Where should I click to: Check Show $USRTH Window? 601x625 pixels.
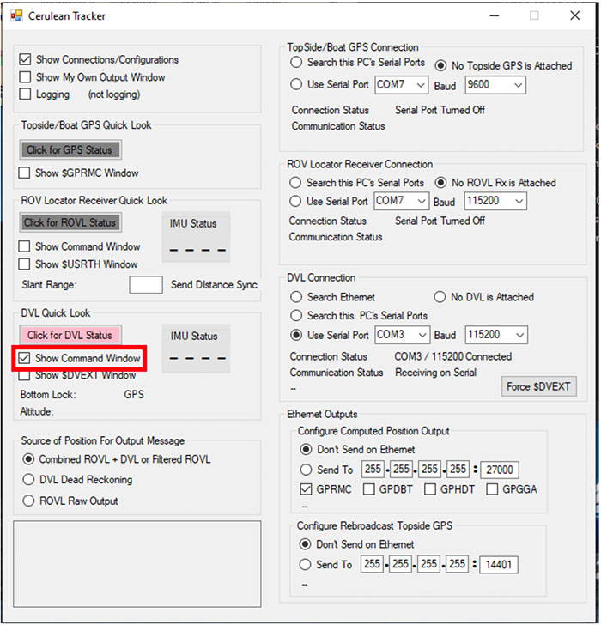coord(24,264)
